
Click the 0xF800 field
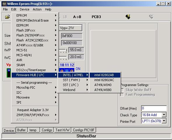tap(72, 36)
